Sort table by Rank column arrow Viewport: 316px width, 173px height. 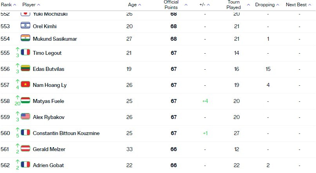click(x=14, y=5)
